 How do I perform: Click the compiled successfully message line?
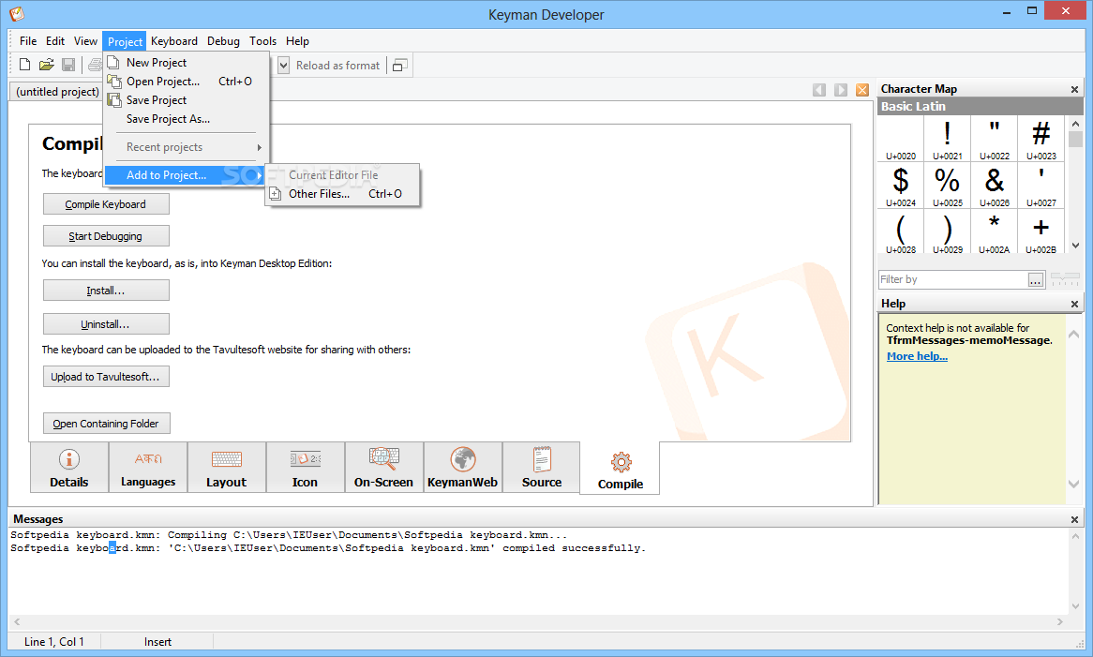pos(328,548)
